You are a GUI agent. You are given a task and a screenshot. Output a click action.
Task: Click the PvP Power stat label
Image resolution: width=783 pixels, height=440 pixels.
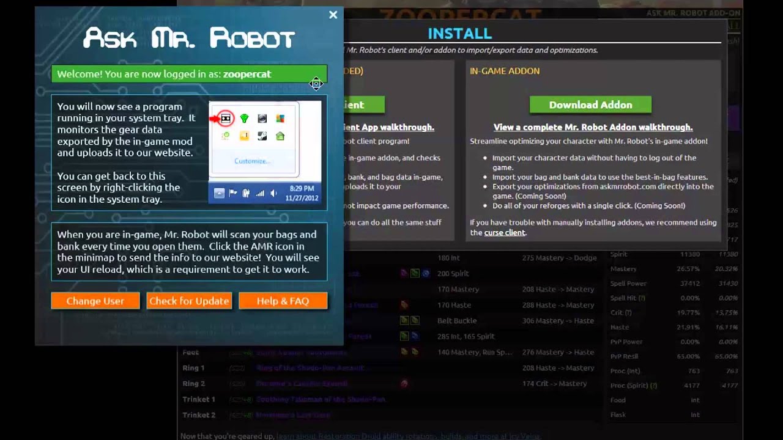tap(626, 342)
